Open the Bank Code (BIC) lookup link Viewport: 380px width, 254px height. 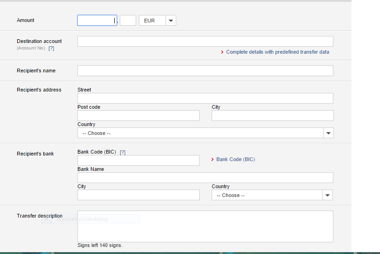coord(235,159)
